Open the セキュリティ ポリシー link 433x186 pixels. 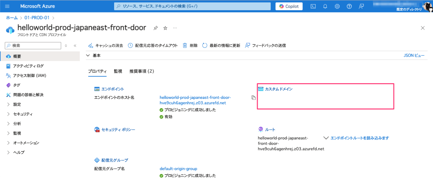click(x=118, y=129)
